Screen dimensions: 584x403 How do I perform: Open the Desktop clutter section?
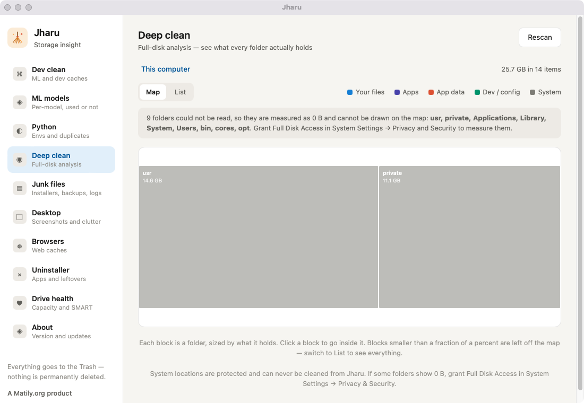[61, 217]
